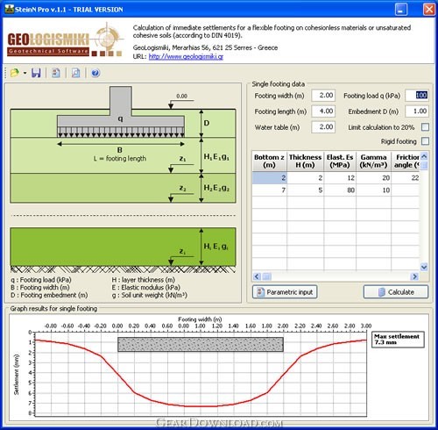Click the Friction angle column header
Image resolution: width=438 pixels, height=430 pixels.
[x=406, y=161]
